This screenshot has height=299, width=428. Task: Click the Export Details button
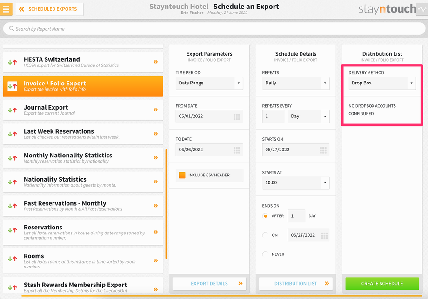click(x=209, y=284)
